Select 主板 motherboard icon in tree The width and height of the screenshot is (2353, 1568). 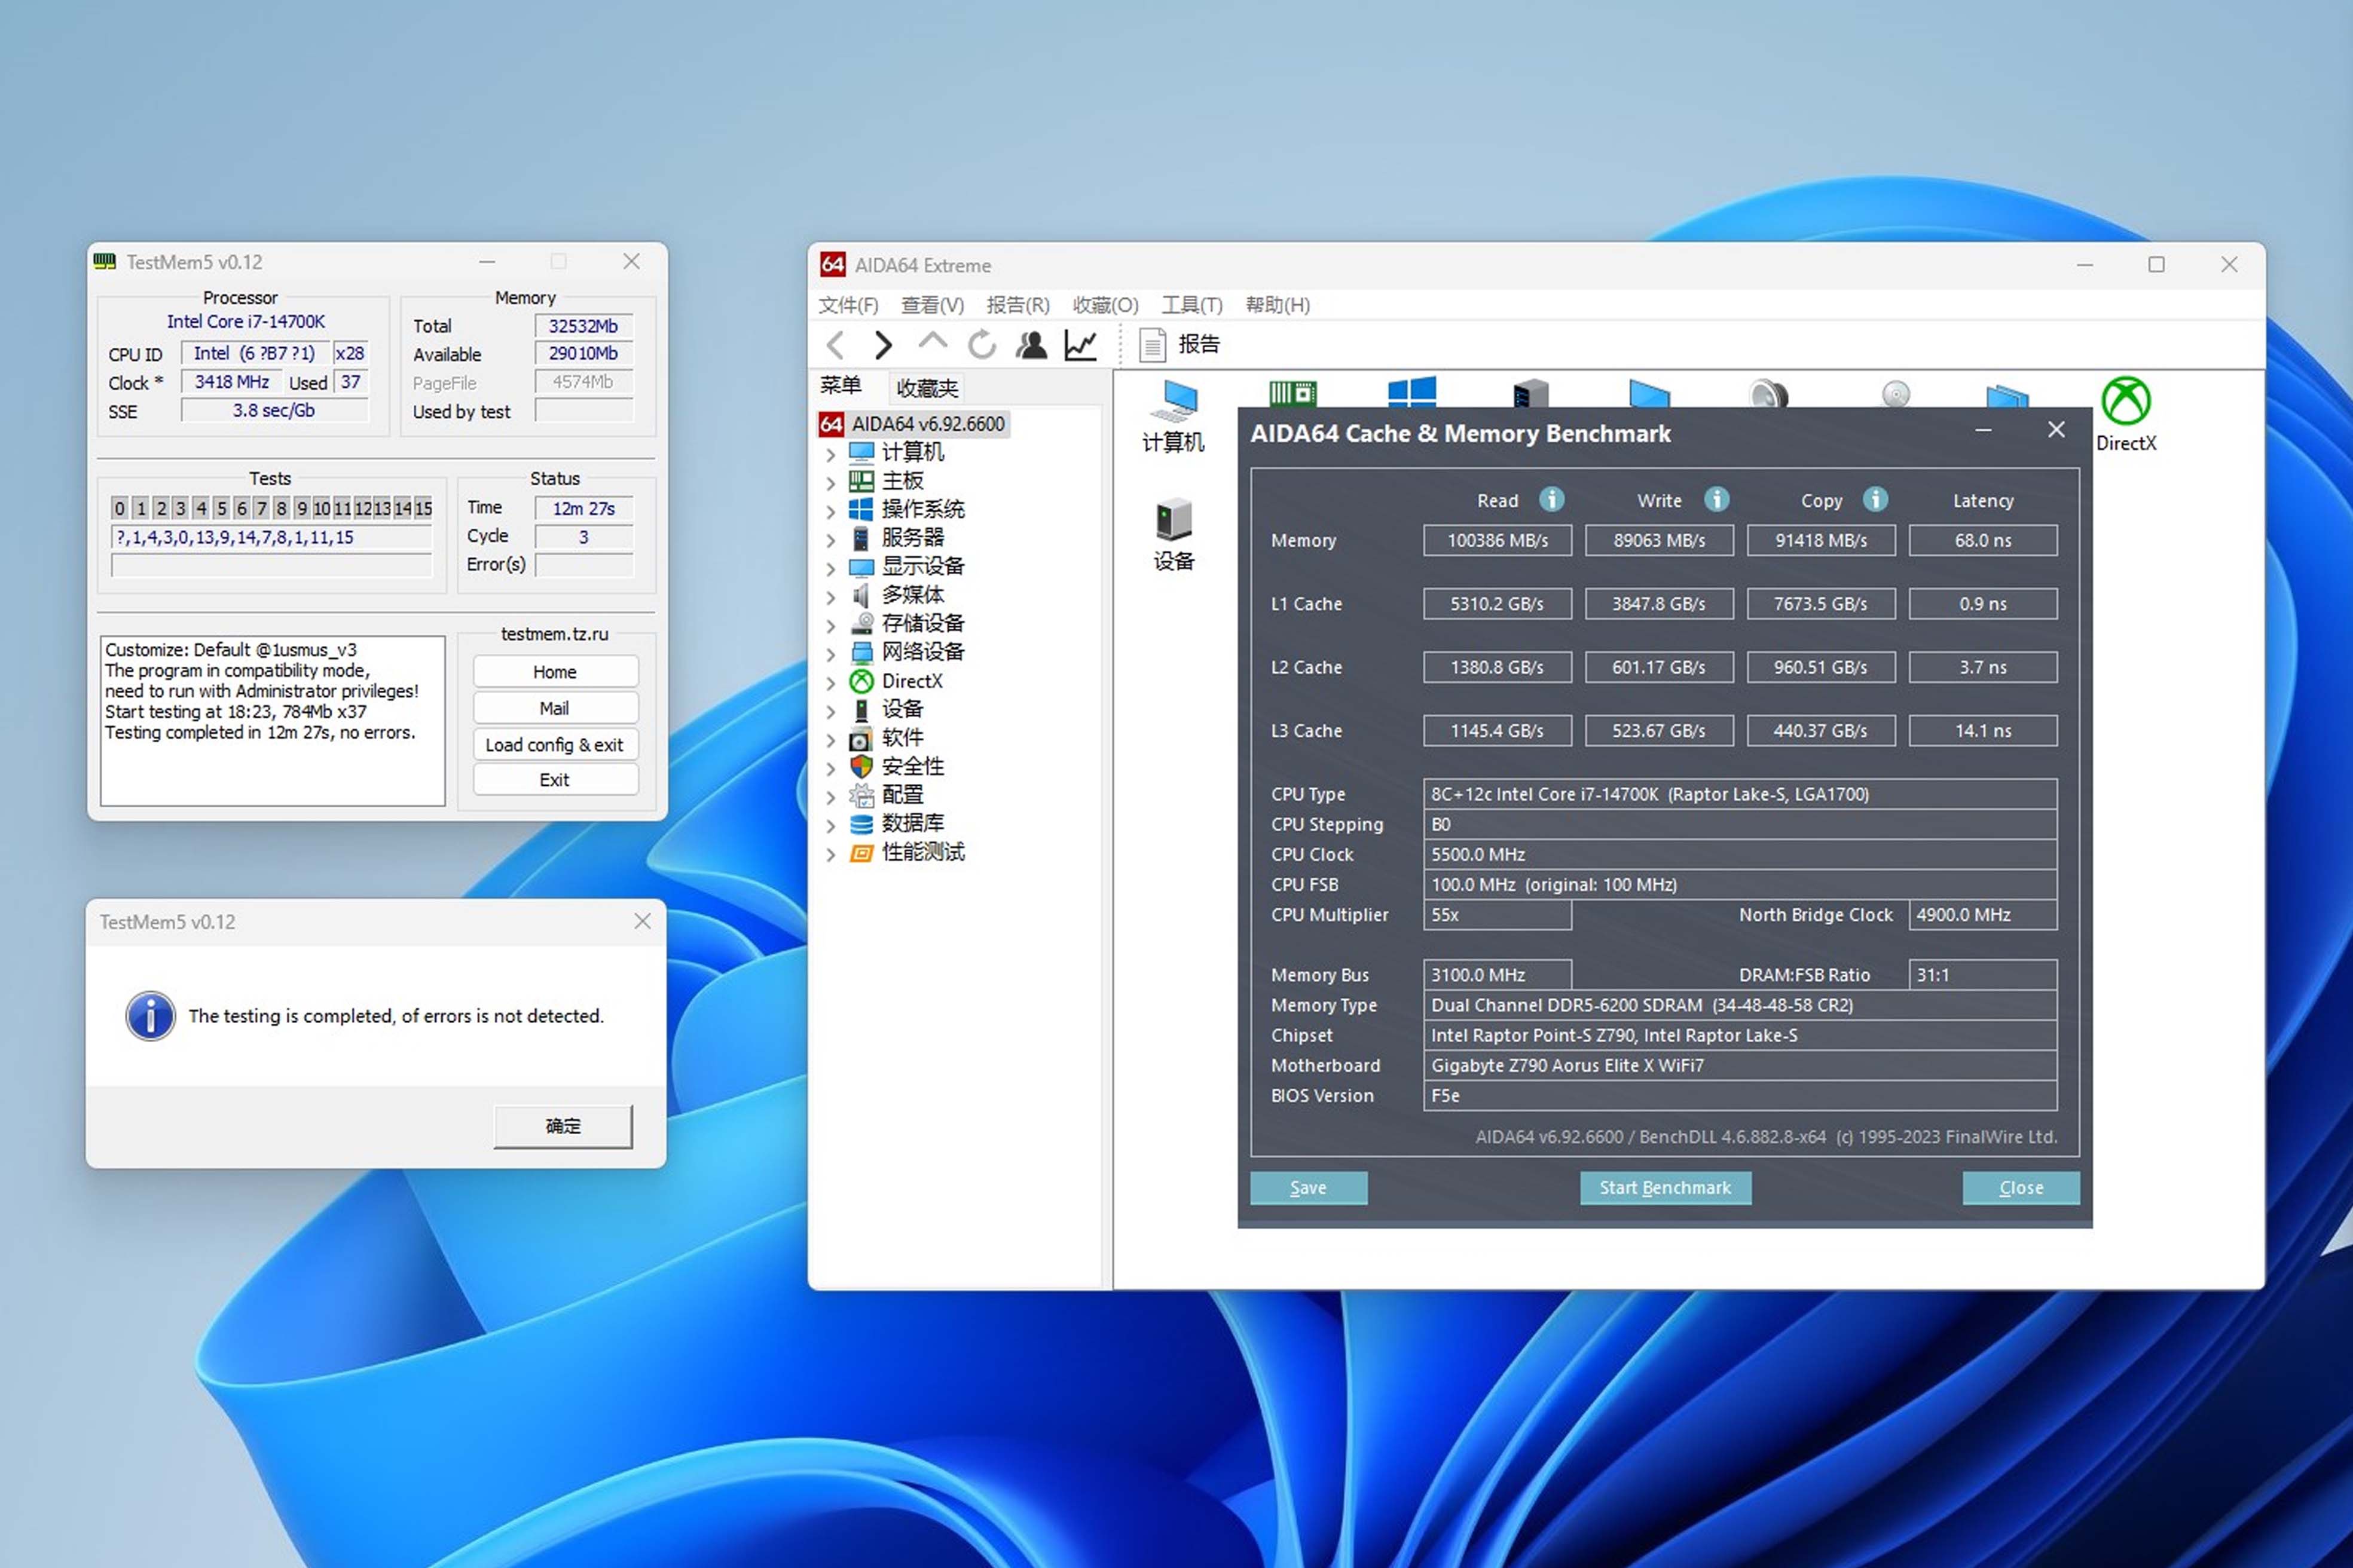861,481
